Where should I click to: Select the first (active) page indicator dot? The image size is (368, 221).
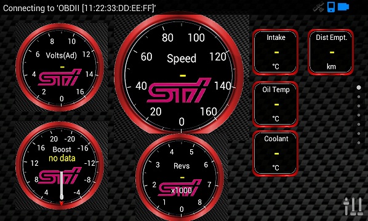tap(359, 87)
